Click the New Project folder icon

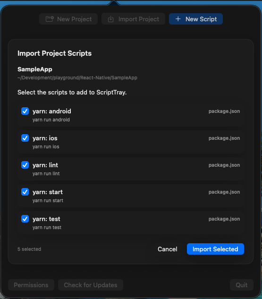(50, 19)
